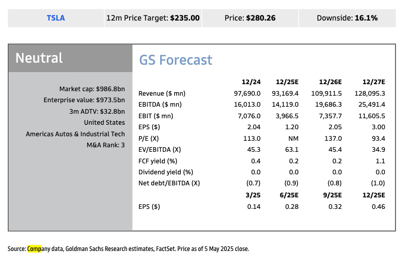
Task: Click the Americas Autos & Industrial Tech text
Action: coord(75,134)
